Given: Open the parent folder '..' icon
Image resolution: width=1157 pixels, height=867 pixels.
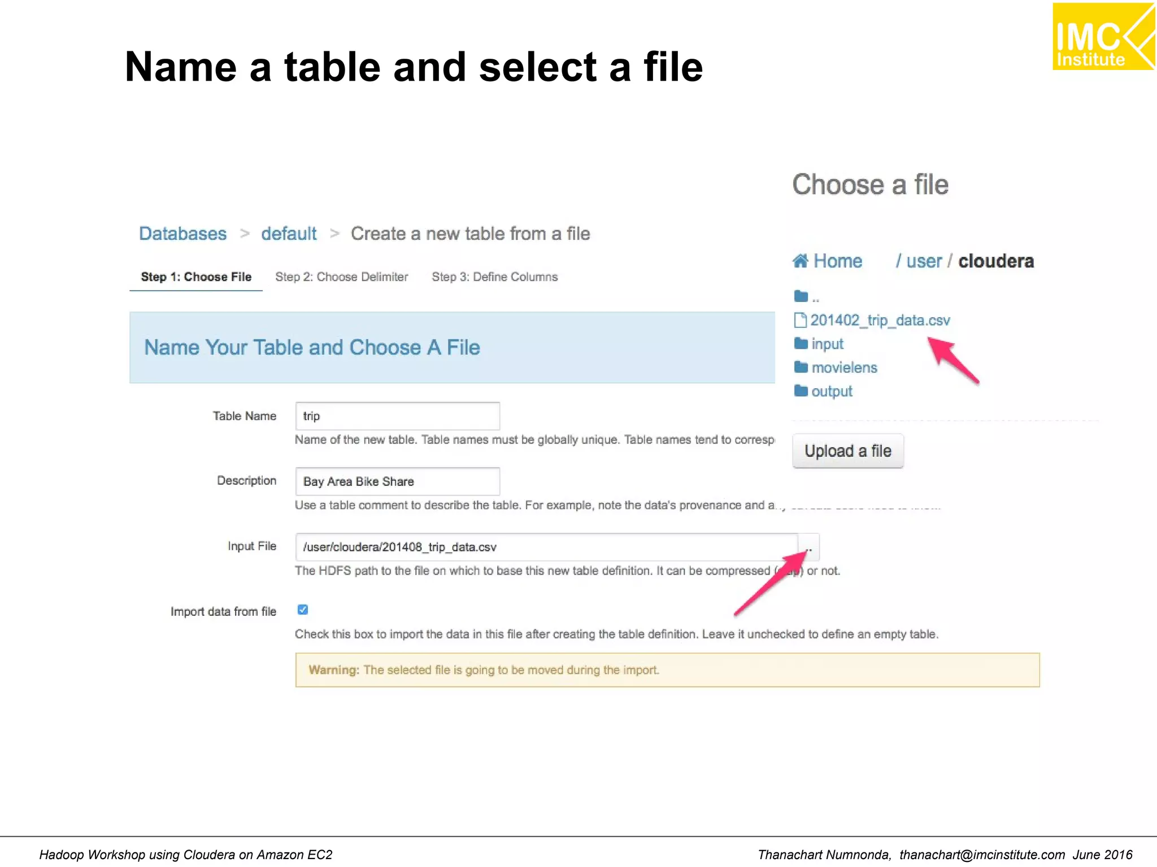Looking at the screenshot, I should tap(801, 296).
